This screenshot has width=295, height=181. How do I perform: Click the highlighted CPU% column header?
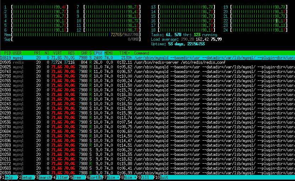click(x=98, y=53)
